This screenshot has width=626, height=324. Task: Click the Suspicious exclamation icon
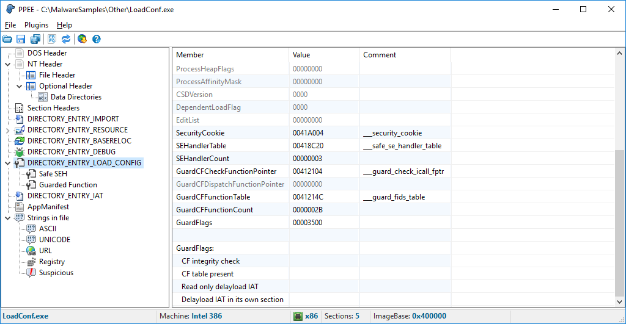(31, 273)
